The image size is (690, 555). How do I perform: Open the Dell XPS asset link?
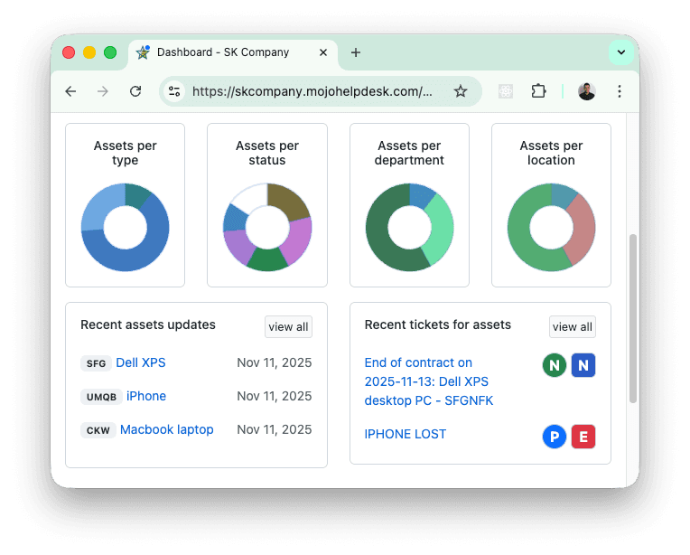(141, 362)
